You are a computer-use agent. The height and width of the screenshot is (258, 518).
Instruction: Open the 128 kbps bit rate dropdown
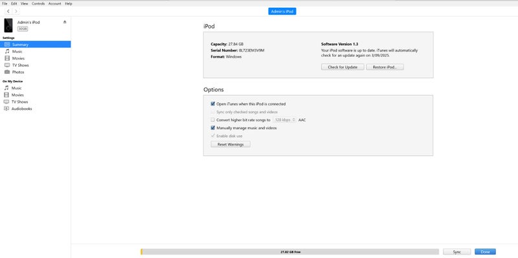284,120
